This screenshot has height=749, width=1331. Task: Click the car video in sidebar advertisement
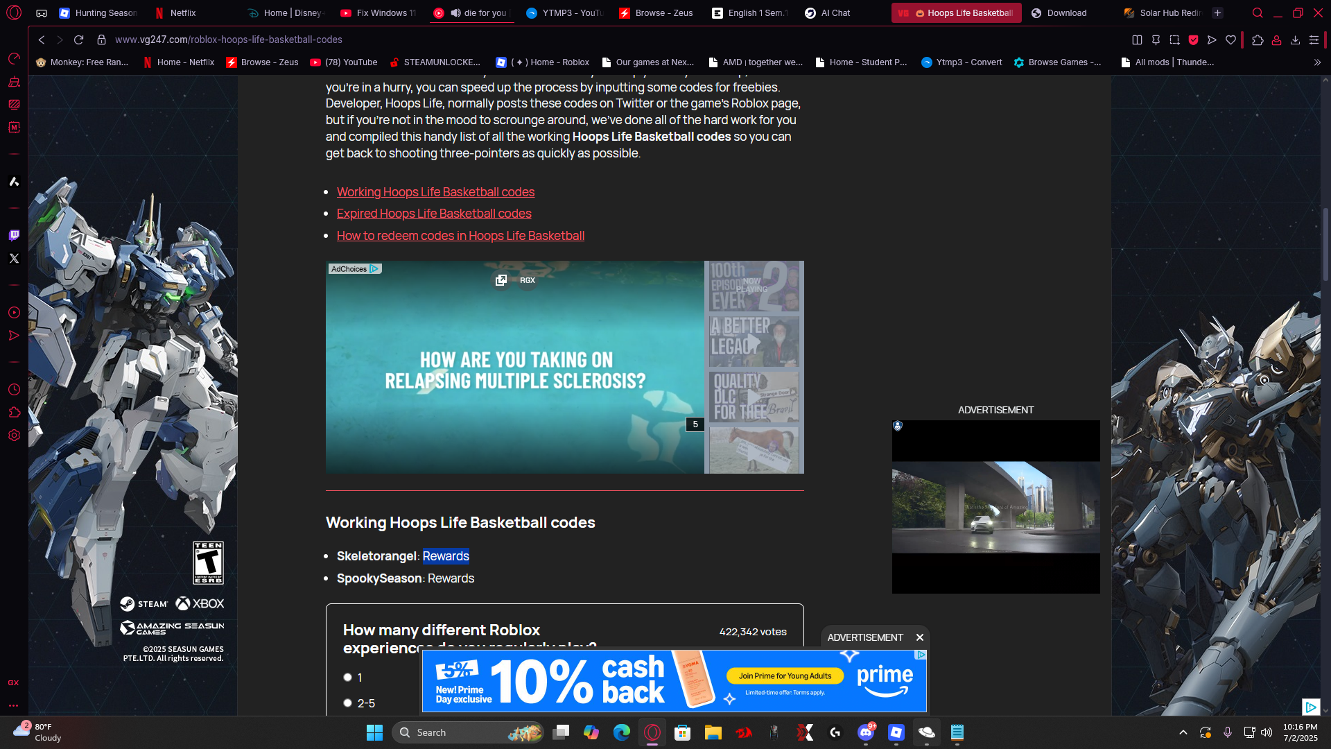pyautogui.click(x=995, y=507)
